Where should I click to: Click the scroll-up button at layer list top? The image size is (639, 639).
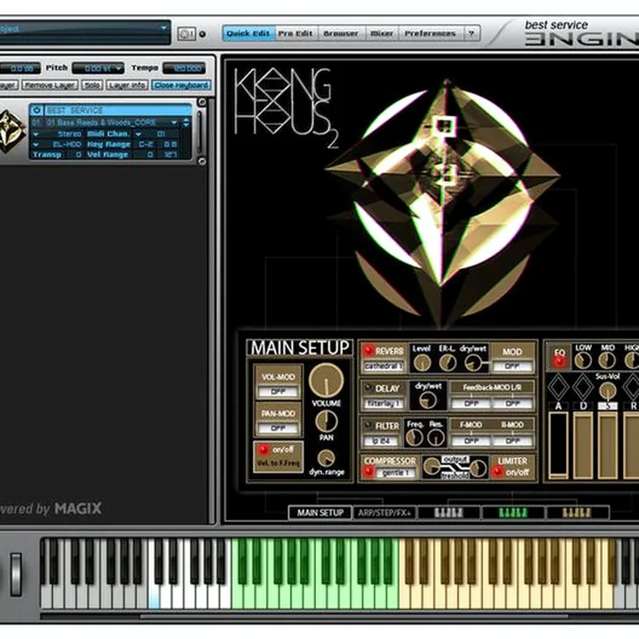(201, 102)
